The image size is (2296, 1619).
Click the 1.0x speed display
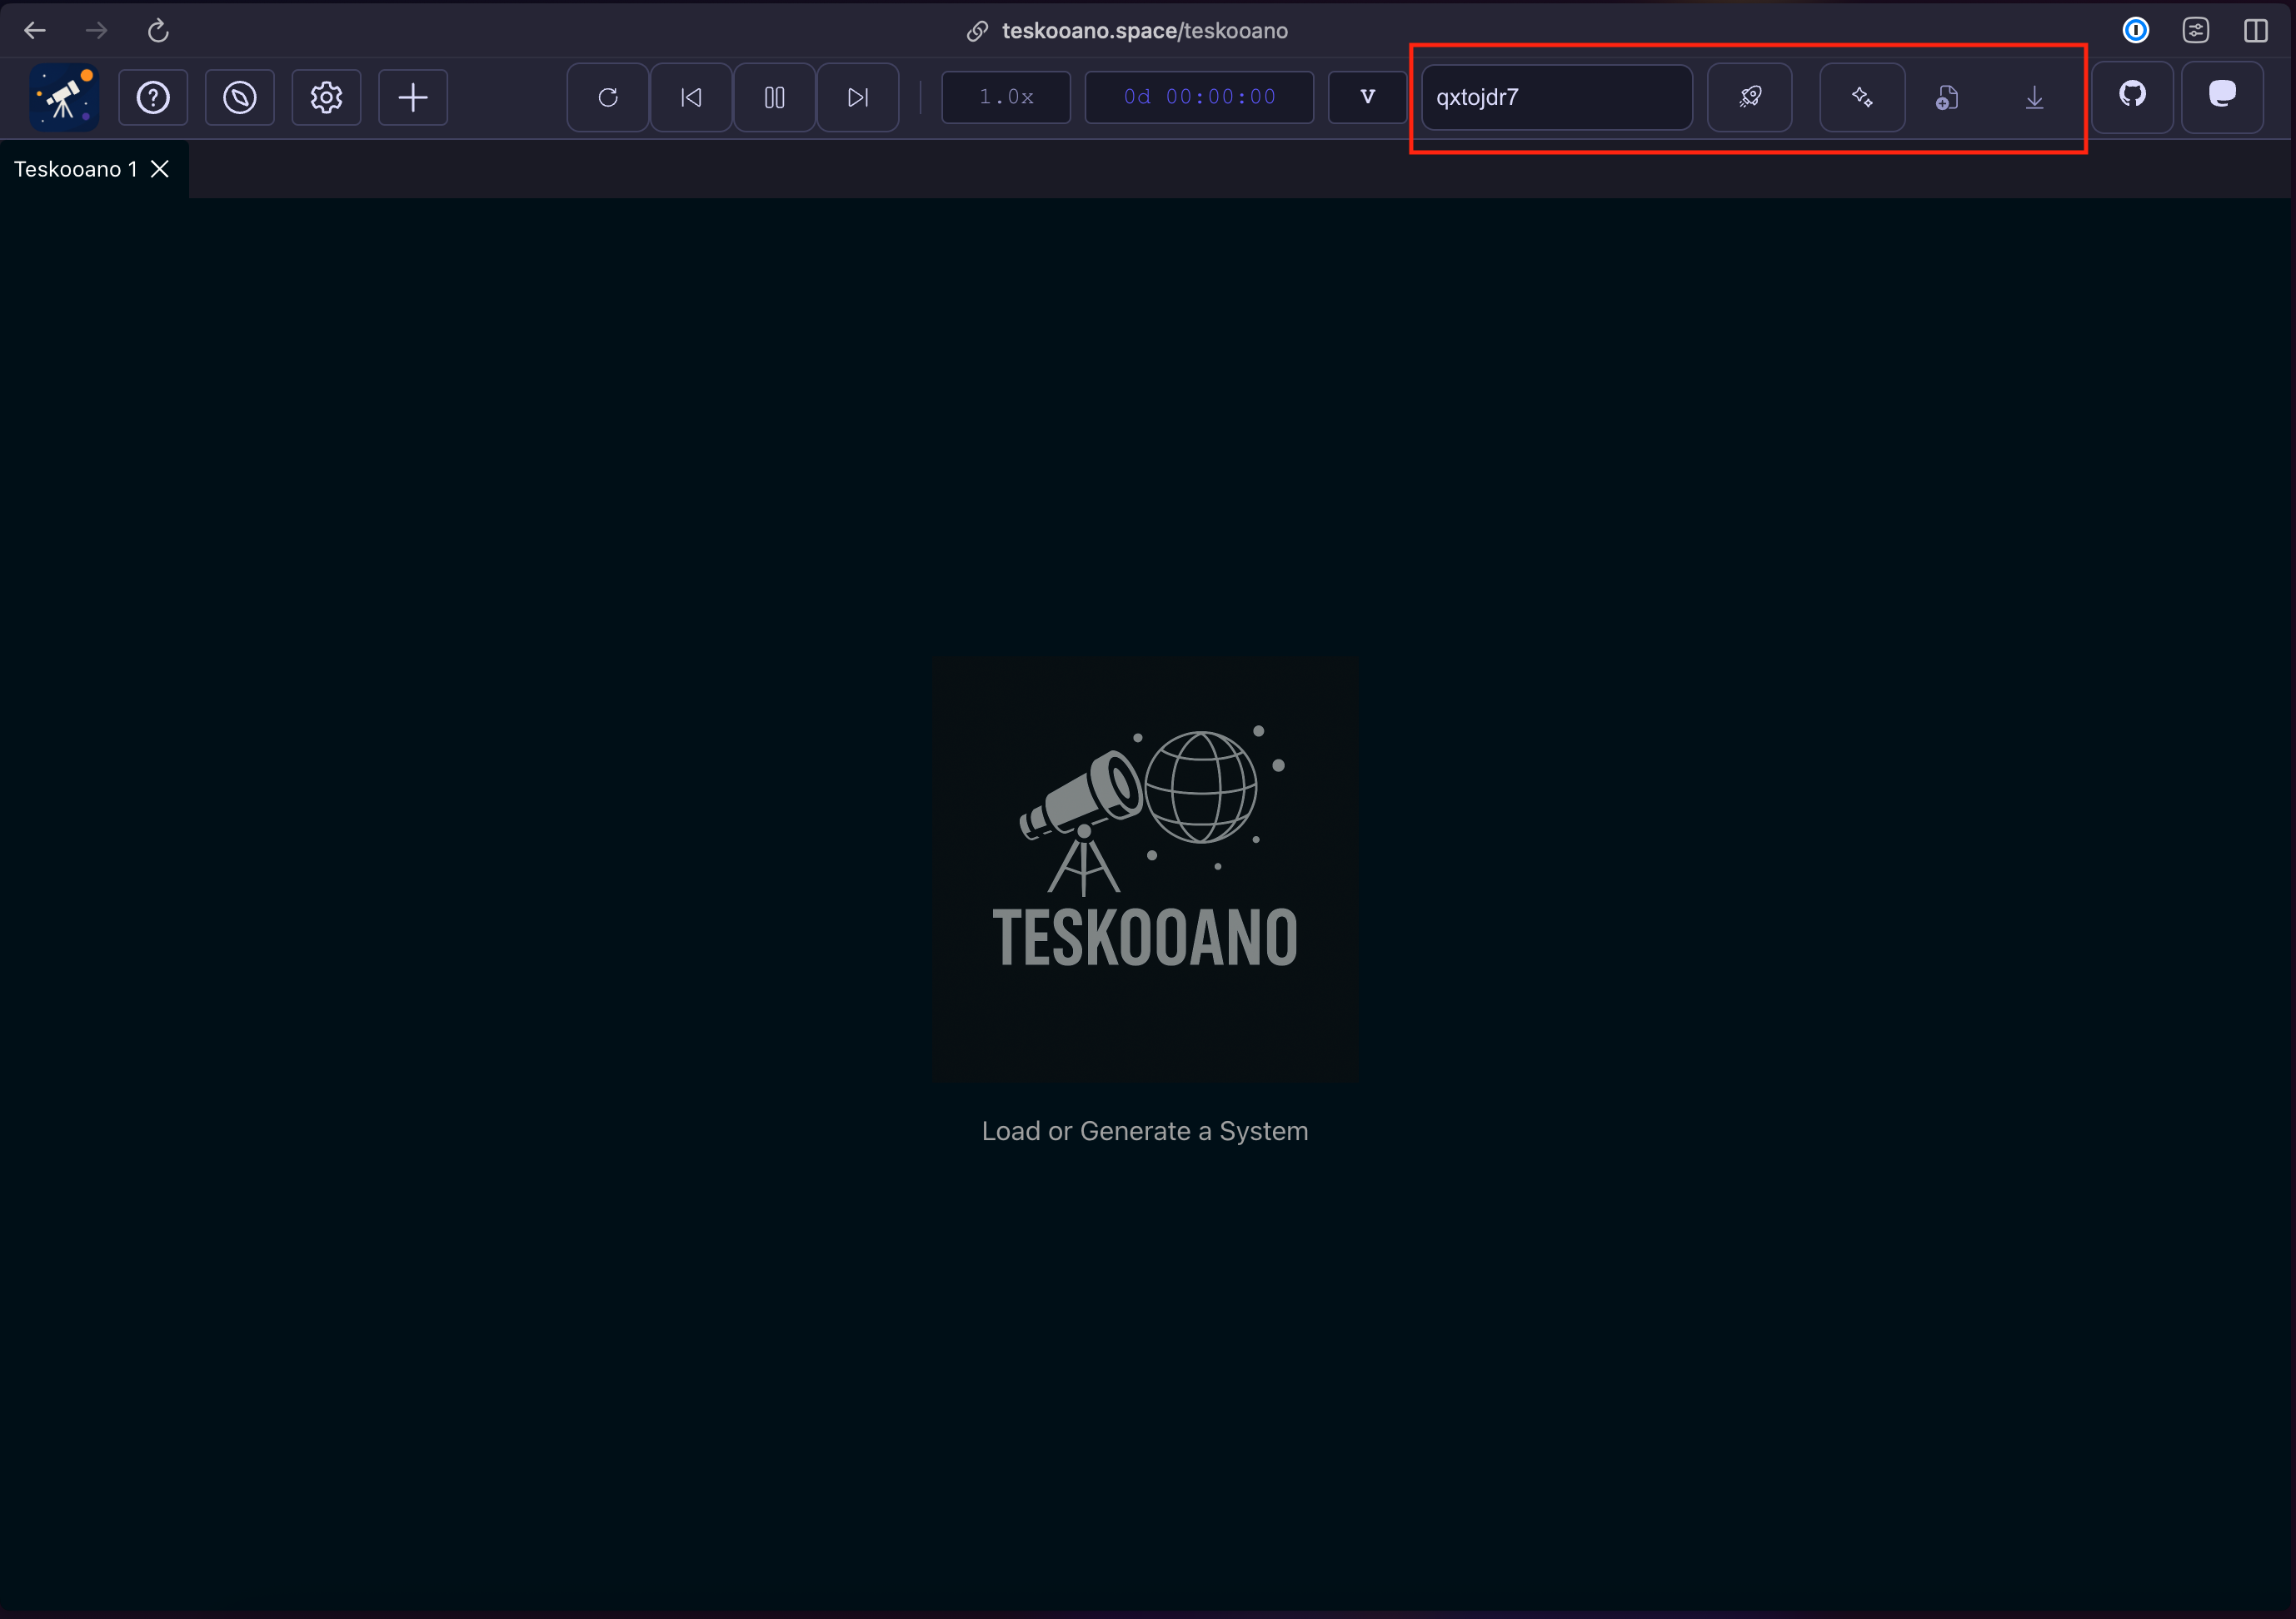(x=1006, y=97)
